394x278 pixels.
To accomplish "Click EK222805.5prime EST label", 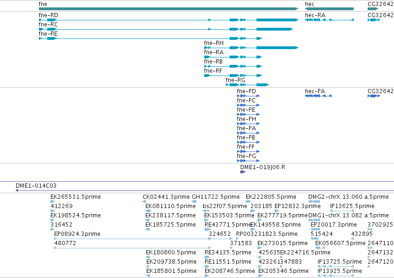I will pos(271,197).
